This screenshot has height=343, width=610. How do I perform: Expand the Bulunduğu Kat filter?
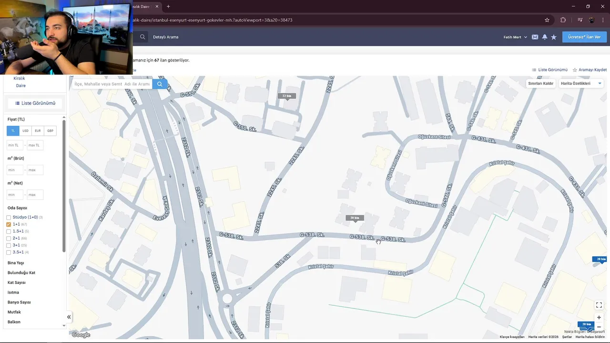(x=21, y=273)
